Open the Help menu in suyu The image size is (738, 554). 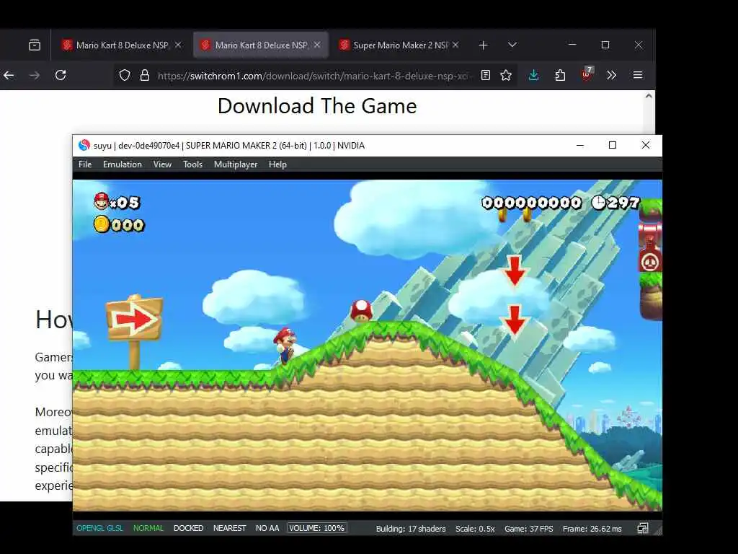[x=277, y=164]
